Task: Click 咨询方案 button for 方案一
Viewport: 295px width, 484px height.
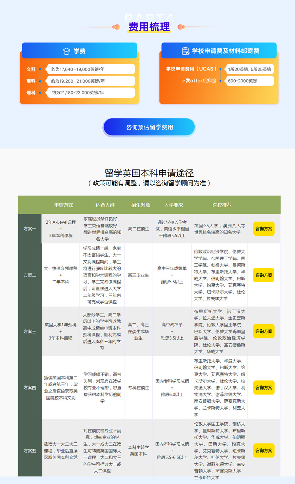Action: pos(264,229)
